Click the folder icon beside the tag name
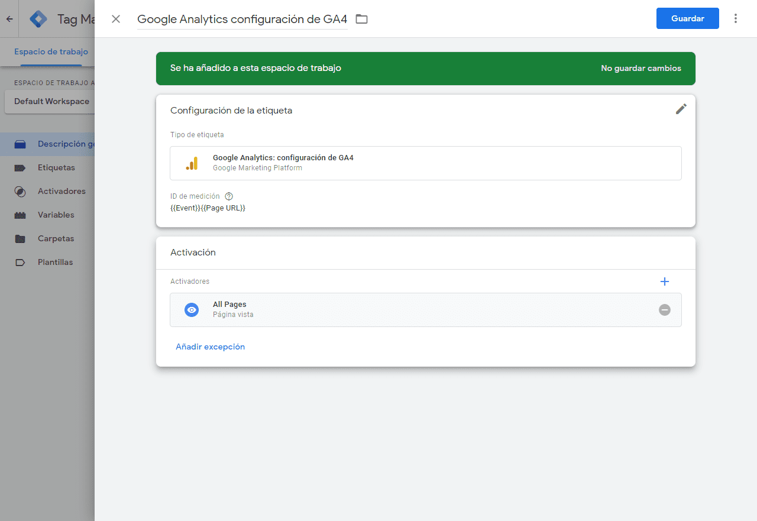The image size is (757, 521). pos(361,18)
